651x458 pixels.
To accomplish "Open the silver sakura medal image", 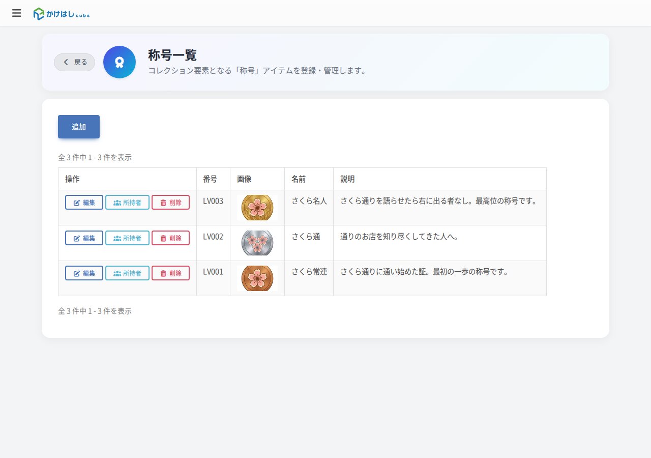I will coord(257,243).
